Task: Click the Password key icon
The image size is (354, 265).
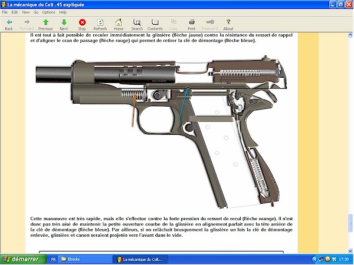Action: 210,22
